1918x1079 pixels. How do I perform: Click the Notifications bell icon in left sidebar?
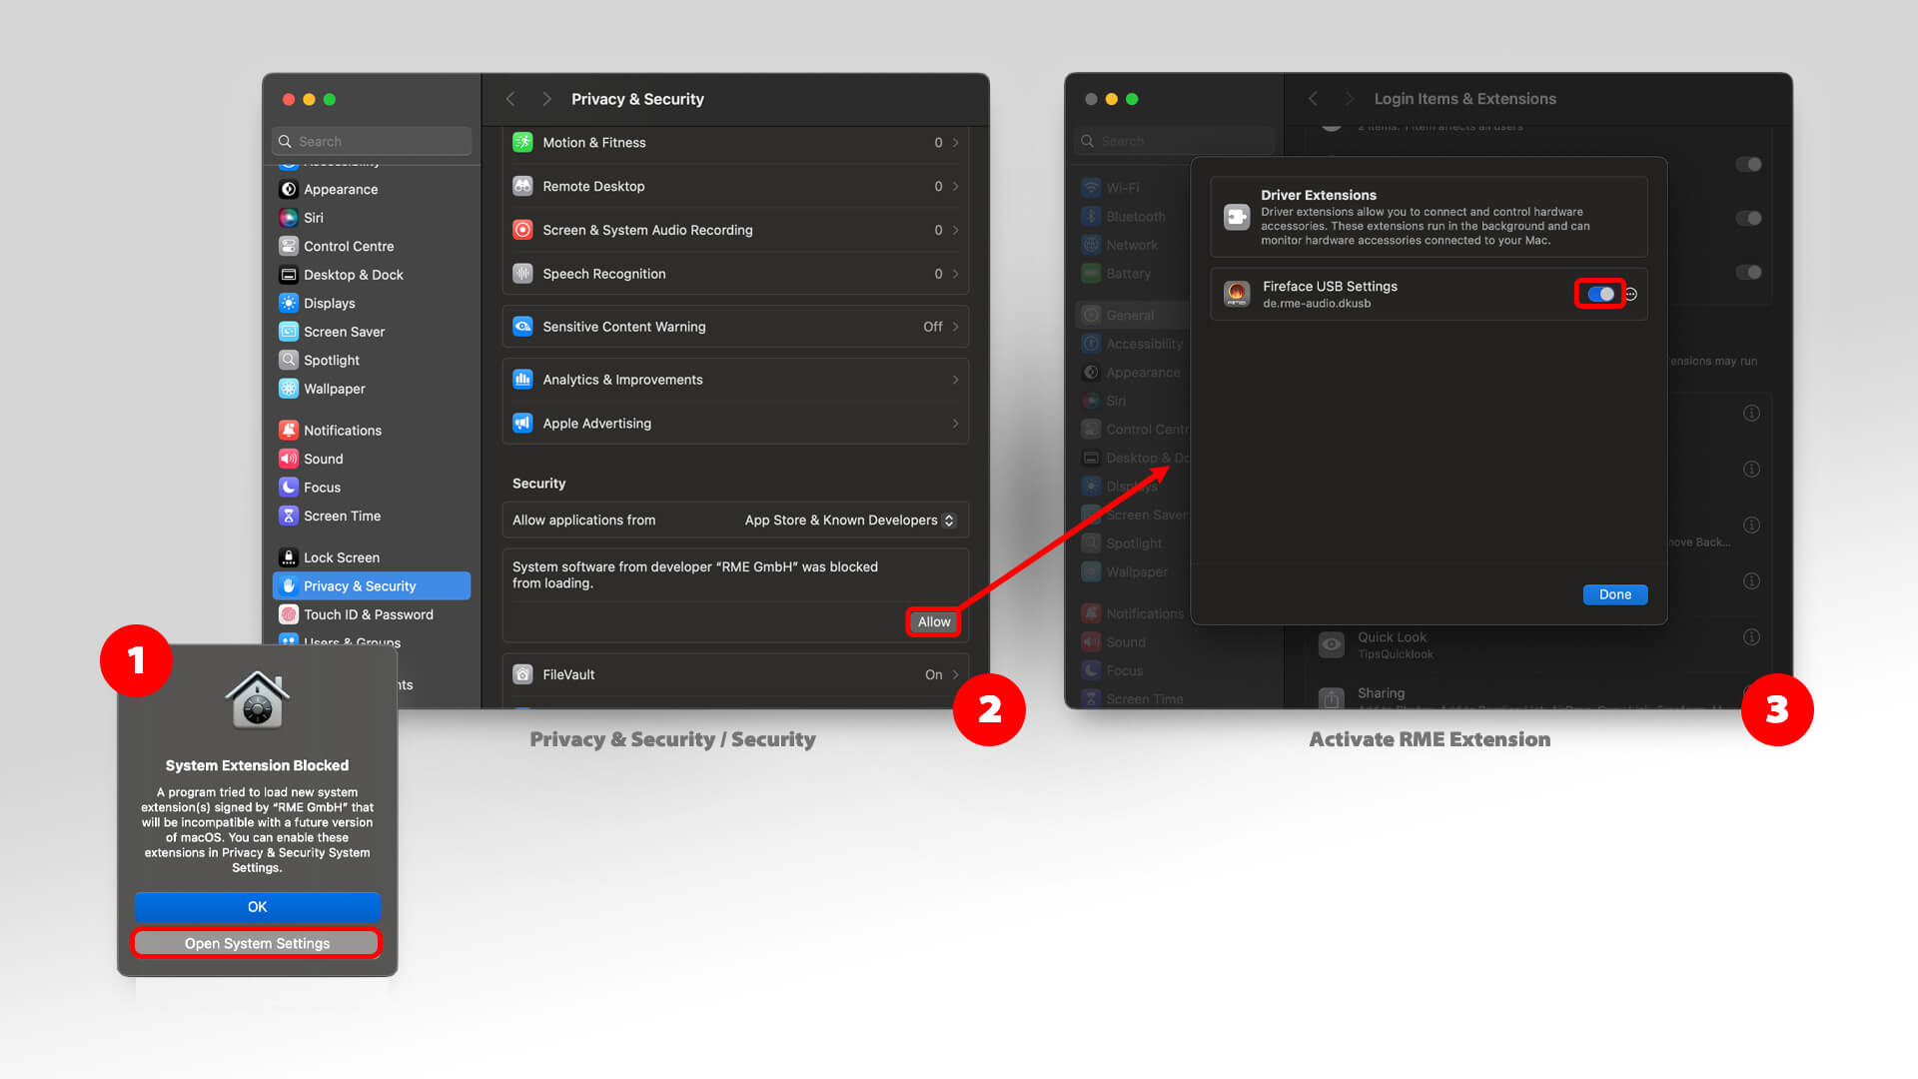(289, 430)
